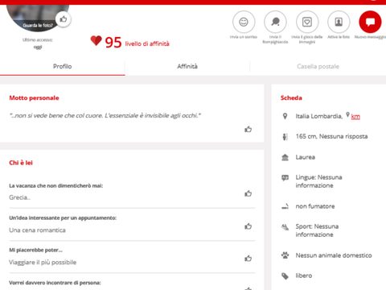The height and width of the screenshot is (290, 386).
Task: Click 'Vorrei davvero incontrare di persona' question
Action: (x=55, y=283)
